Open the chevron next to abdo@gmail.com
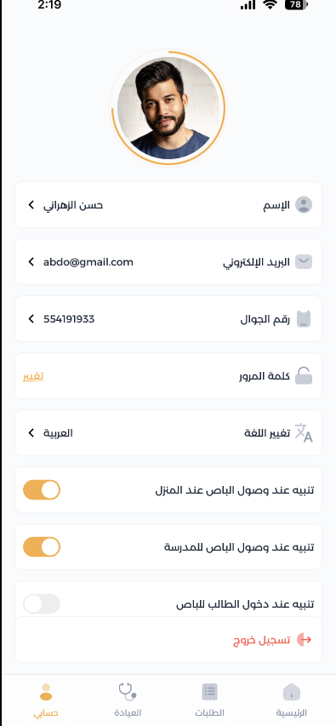336x726 pixels. click(x=31, y=262)
